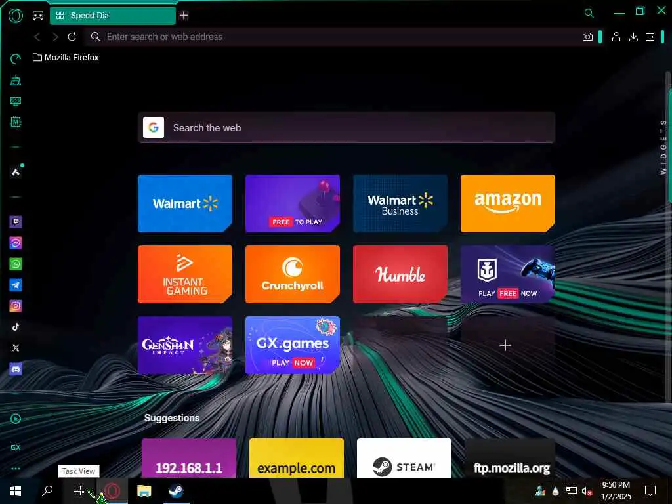Viewport: 672px width, 504px height.
Task: Open Twitch in the sidebar
Action: click(16, 222)
